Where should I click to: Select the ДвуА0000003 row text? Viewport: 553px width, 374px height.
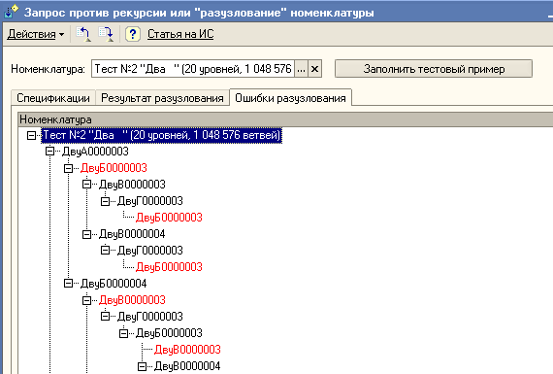95,152
